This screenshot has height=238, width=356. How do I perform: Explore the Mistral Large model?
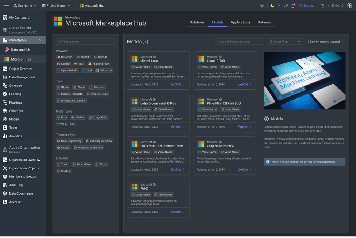click(178, 84)
